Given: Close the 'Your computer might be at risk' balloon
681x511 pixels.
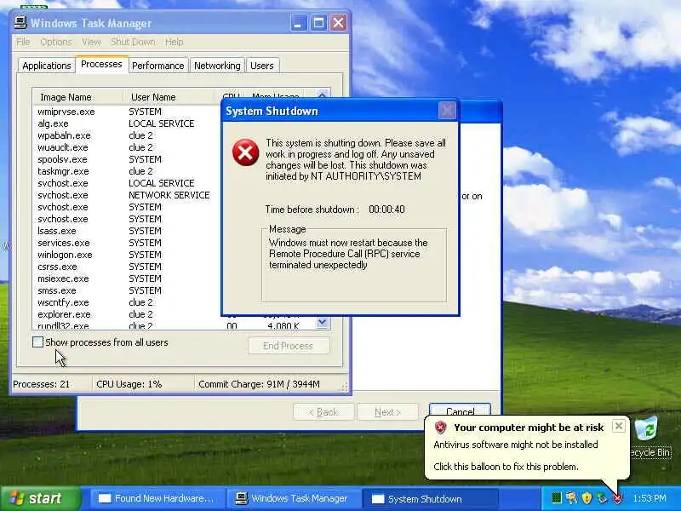Looking at the screenshot, I should [619, 426].
